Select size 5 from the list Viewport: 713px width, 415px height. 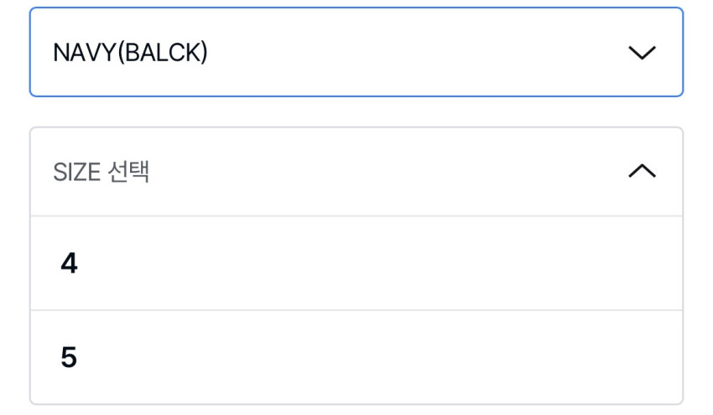tap(356, 358)
